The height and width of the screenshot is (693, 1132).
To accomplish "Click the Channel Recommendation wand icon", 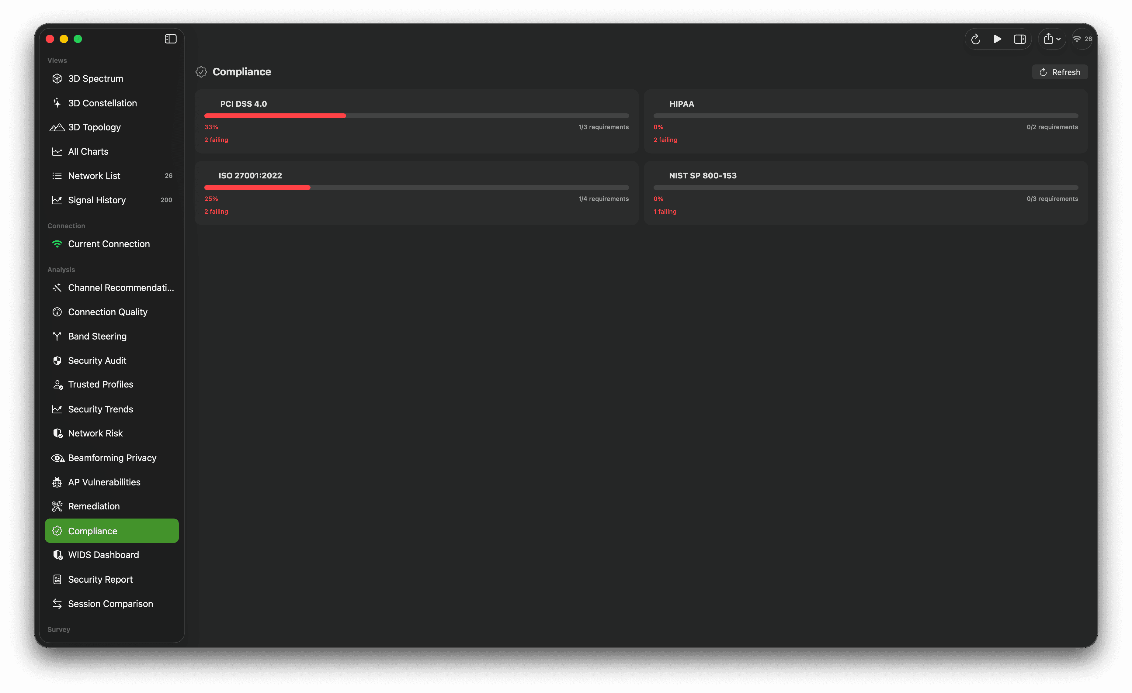I will coord(57,288).
